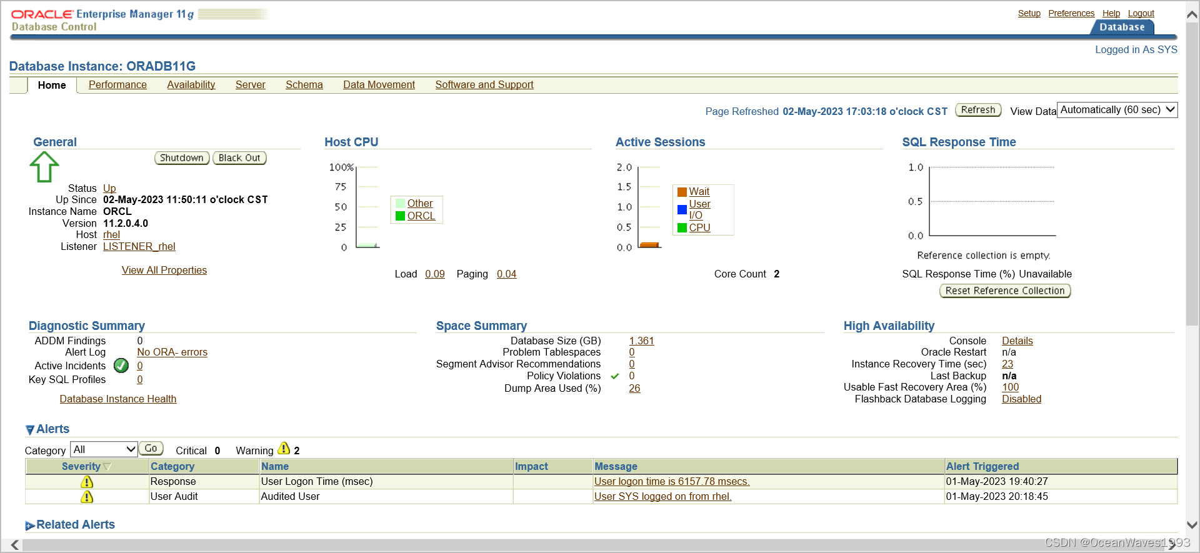Click the green ORCL legend swatch
The height and width of the screenshot is (553, 1200).
point(400,216)
